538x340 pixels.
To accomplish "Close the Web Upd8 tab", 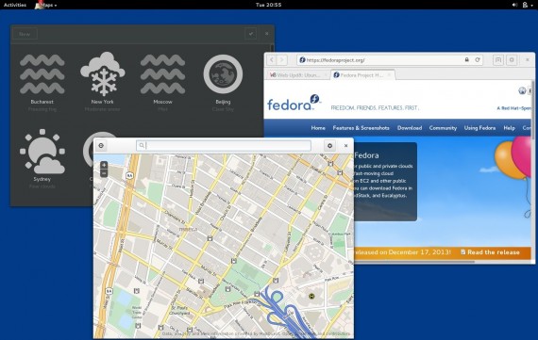I will click(x=325, y=75).
